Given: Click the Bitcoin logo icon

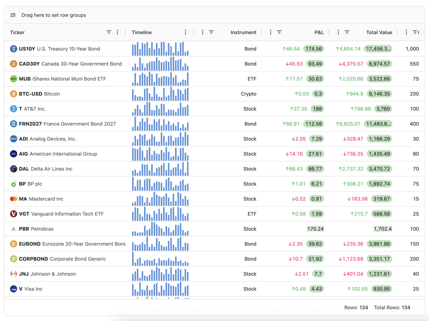Looking at the screenshot, I should click(13, 94).
